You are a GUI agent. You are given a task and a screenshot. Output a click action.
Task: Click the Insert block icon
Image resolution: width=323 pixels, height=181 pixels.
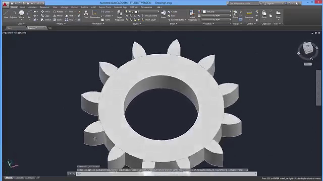click(x=164, y=14)
